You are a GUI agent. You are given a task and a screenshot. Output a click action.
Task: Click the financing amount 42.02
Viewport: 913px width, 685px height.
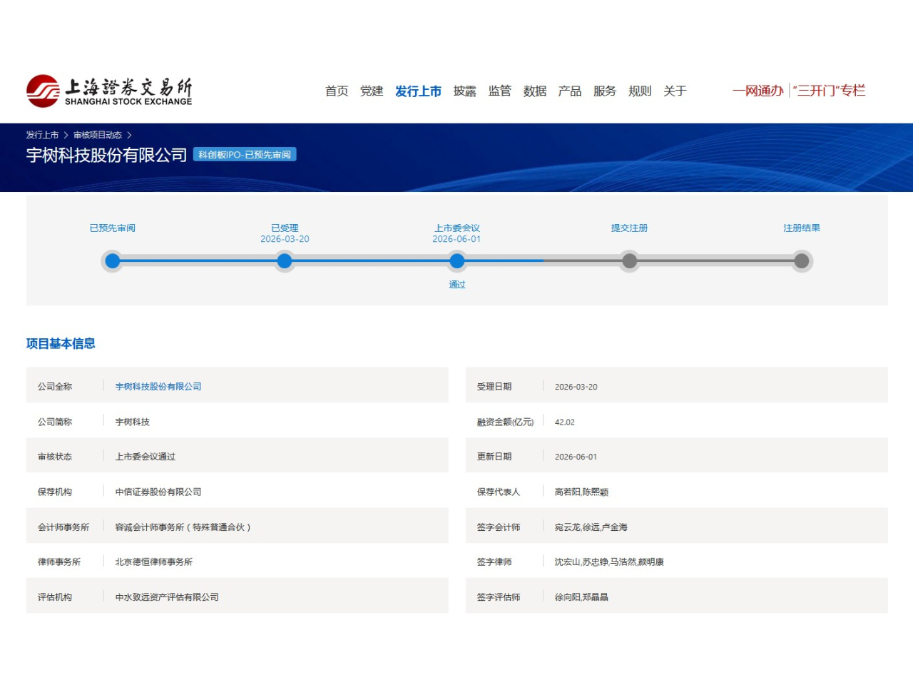point(565,422)
